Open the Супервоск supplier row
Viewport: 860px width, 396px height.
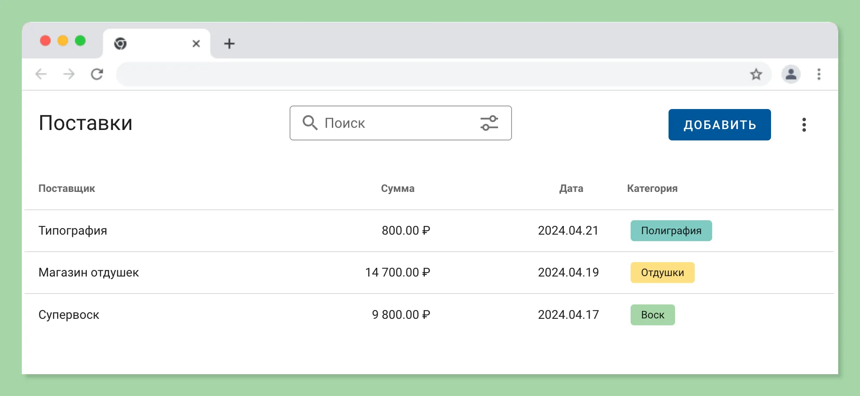coord(429,315)
